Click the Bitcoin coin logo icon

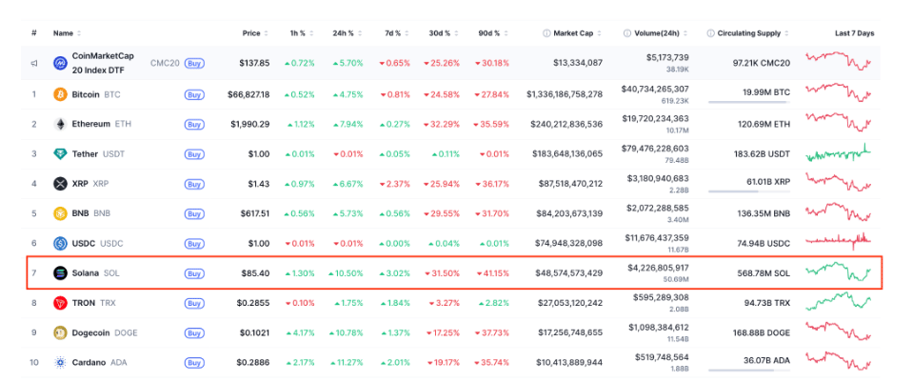pyautogui.click(x=60, y=94)
